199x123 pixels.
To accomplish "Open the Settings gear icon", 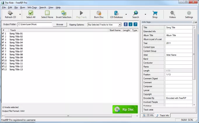I will pos(189,13).
